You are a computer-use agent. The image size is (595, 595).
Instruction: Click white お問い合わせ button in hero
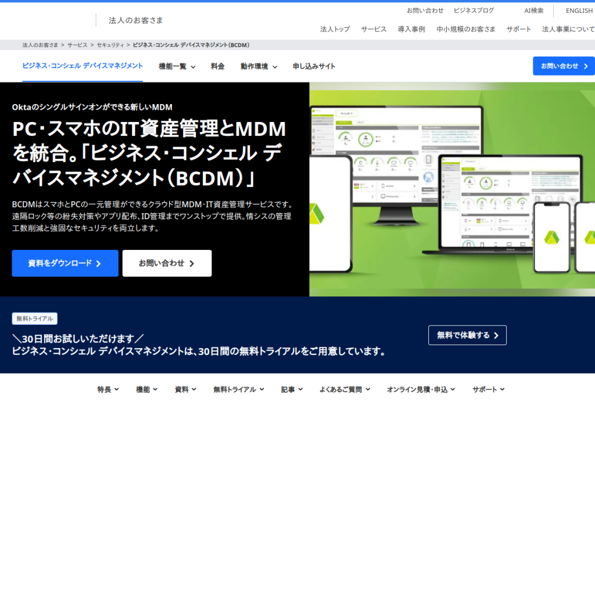pos(167,263)
